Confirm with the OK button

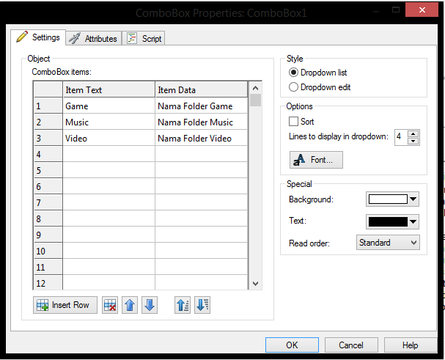click(292, 345)
